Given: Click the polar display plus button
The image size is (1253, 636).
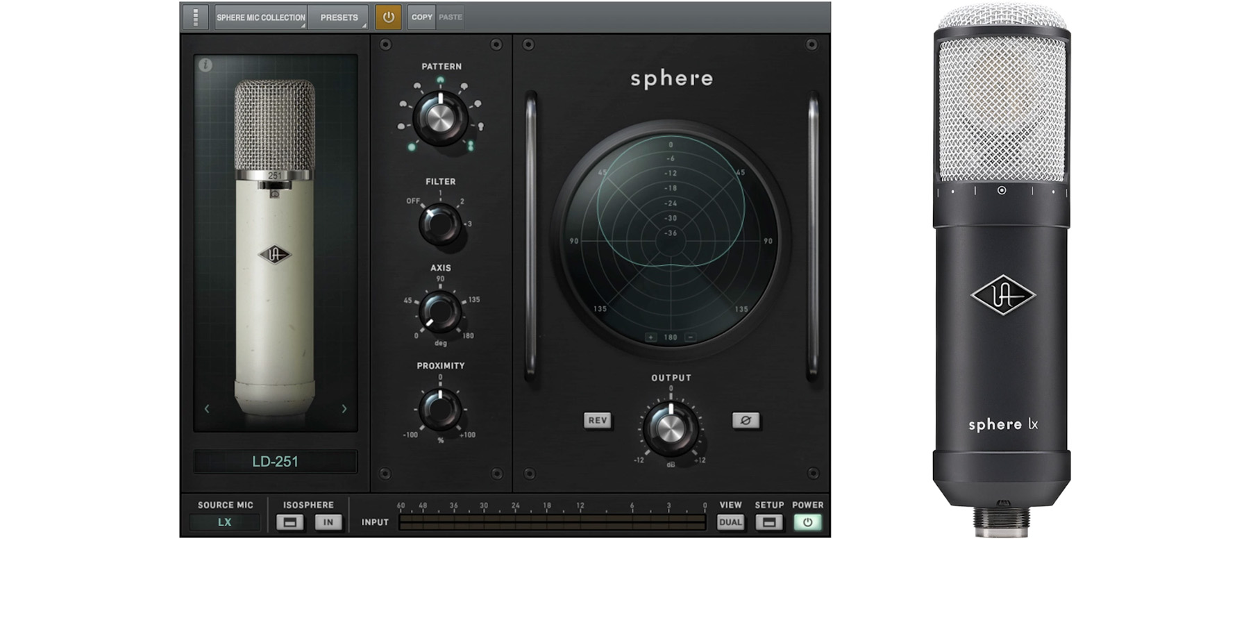Looking at the screenshot, I should click(x=651, y=337).
